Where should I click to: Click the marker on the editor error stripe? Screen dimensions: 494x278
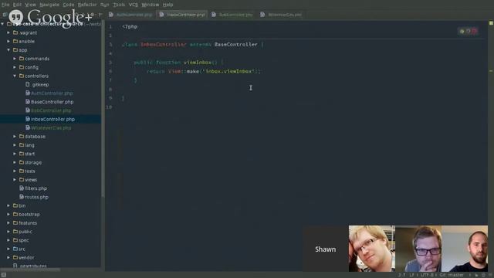[491, 71]
